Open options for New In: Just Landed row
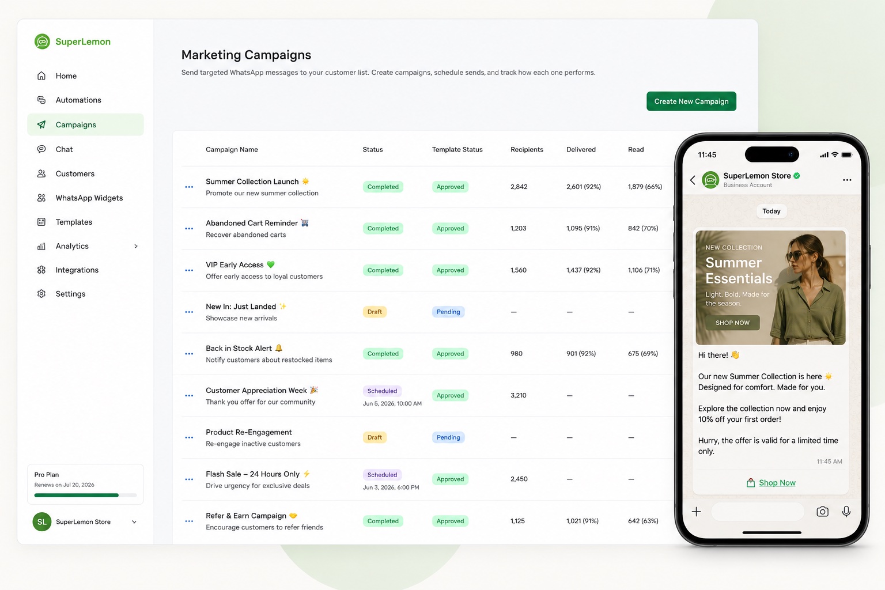This screenshot has height=590, width=885. [x=189, y=312]
